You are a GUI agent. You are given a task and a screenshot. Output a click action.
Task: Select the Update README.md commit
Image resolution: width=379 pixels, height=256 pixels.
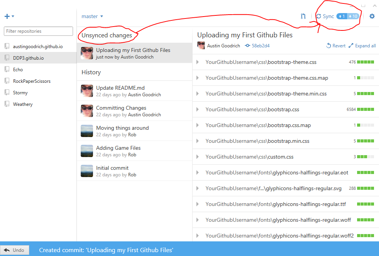point(120,88)
